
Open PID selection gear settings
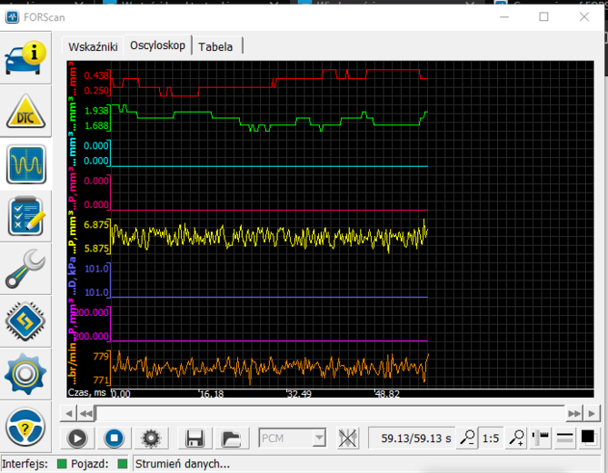click(x=151, y=439)
